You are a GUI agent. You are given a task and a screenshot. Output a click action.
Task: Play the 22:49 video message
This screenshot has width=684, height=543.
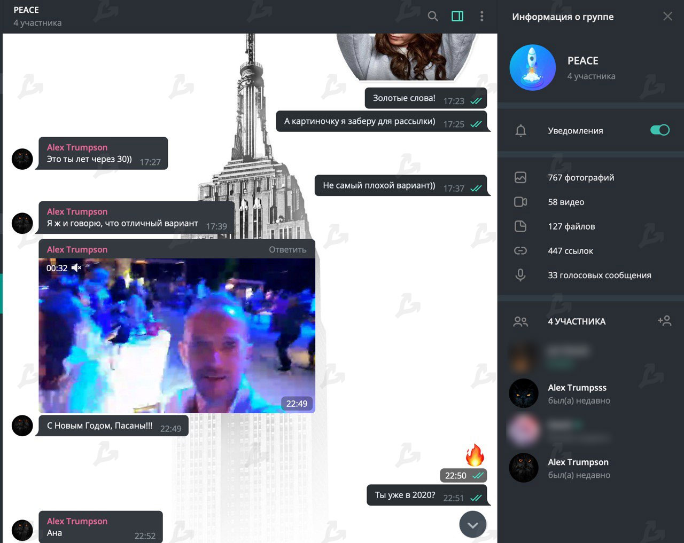pos(177,336)
